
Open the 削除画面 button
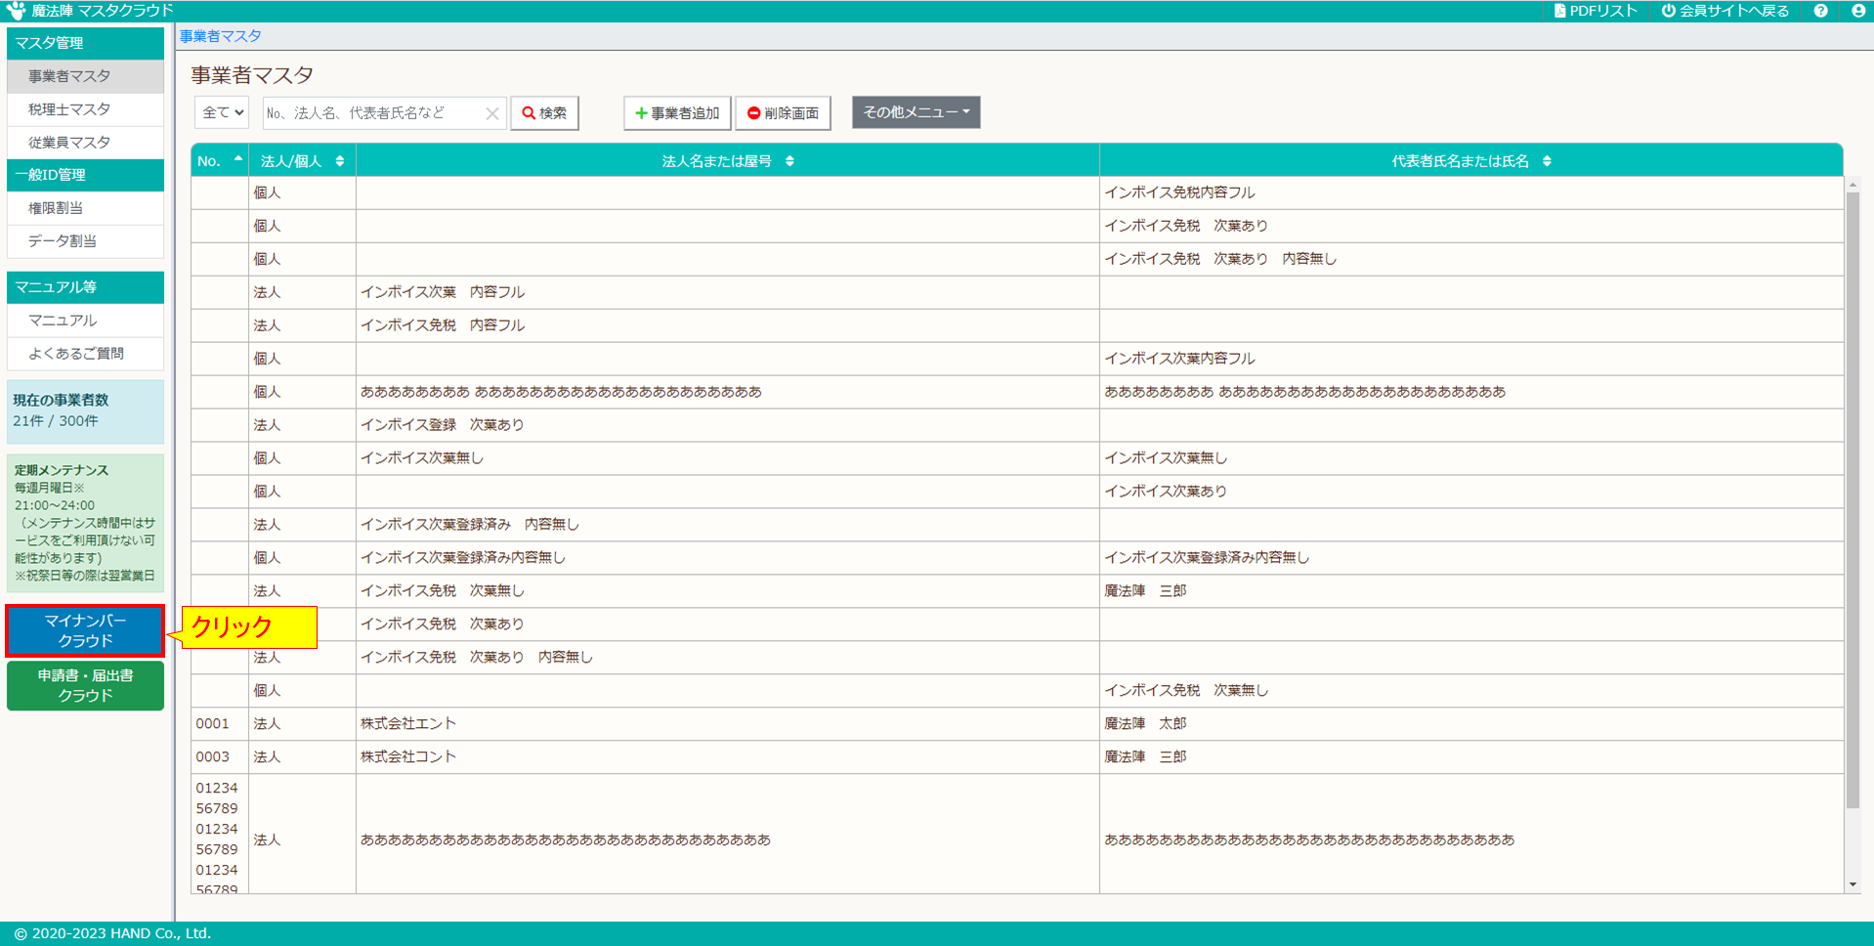[x=784, y=113]
